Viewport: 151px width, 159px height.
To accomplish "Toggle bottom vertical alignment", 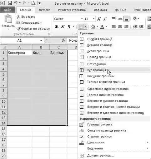I will coord(126,19).
